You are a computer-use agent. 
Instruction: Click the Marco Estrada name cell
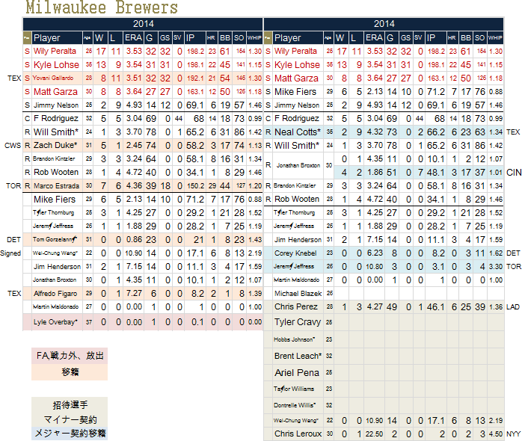[x=57, y=185]
